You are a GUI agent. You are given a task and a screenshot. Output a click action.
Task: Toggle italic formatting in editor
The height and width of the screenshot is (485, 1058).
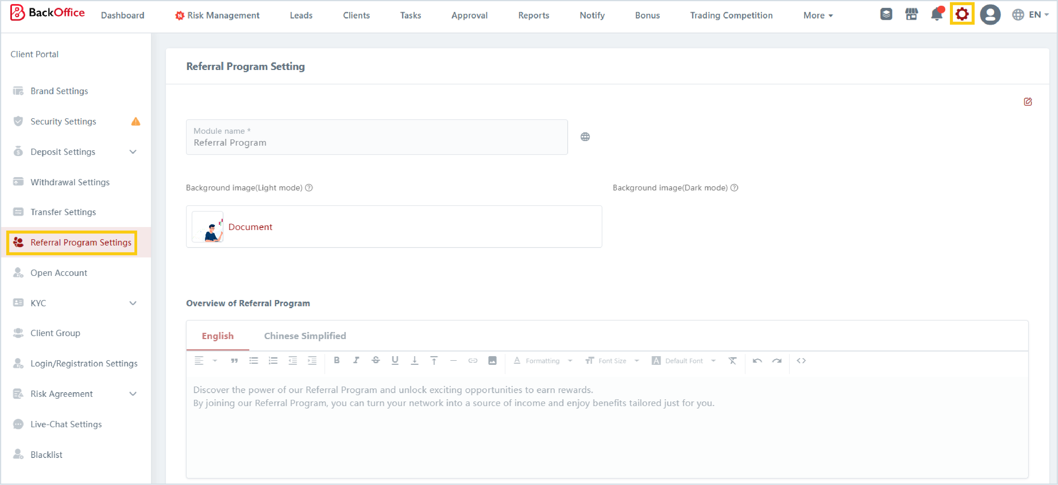click(x=356, y=360)
